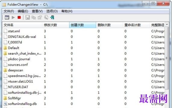The width and height of the screenshot is (173, 108).
Task: Click the file icon beside f_00007d
Action: tap(5, 42)
